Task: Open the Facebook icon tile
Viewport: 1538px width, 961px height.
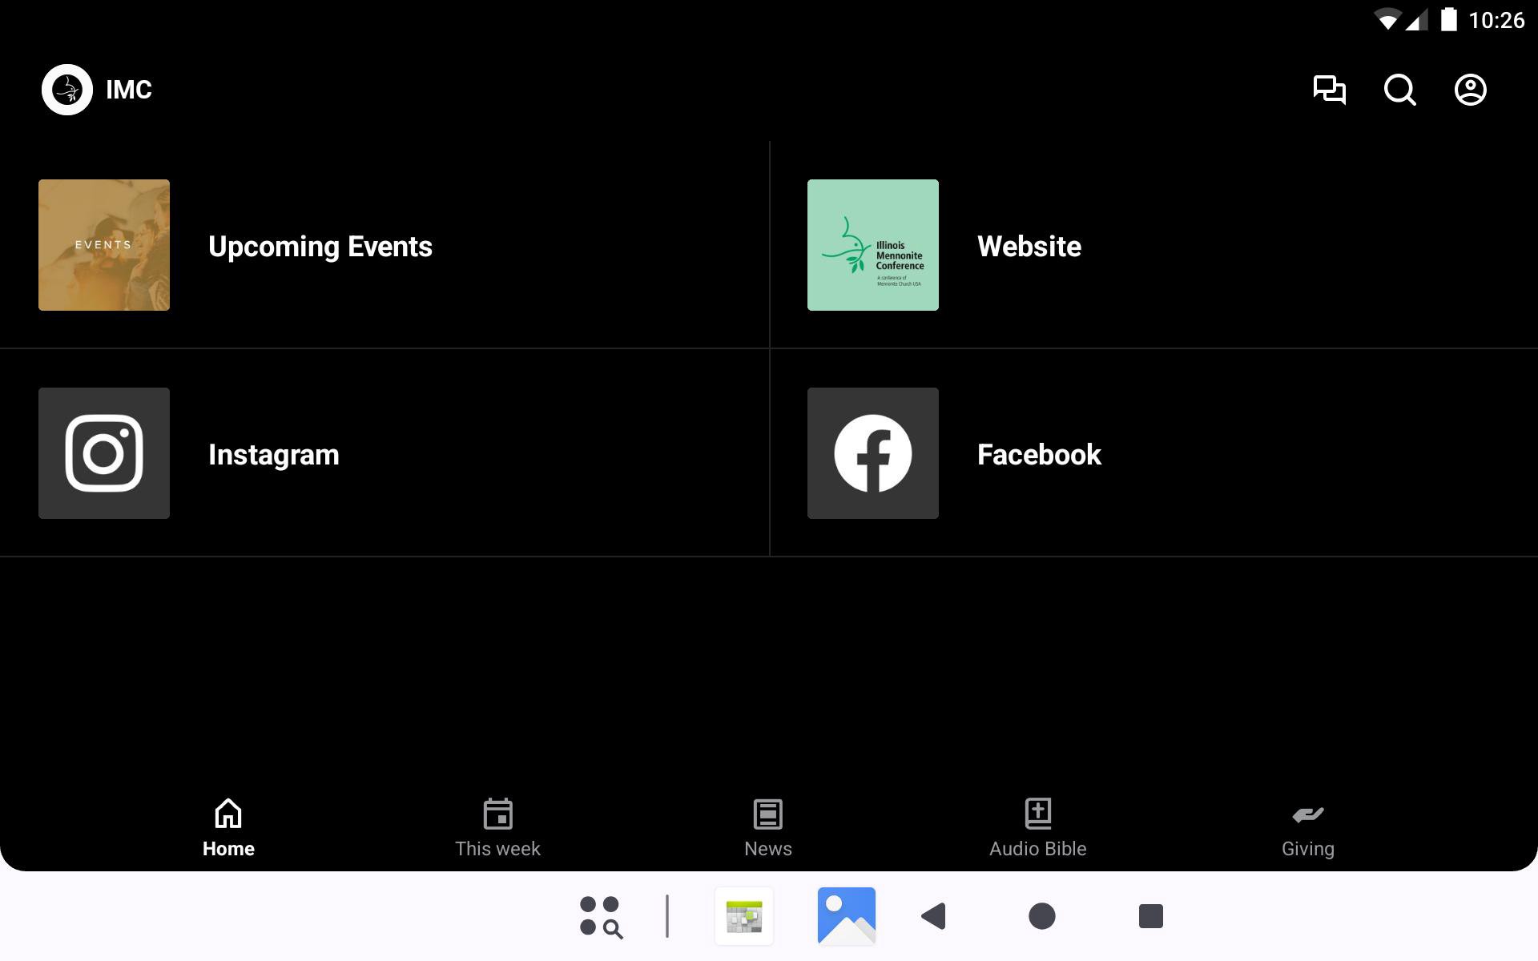Action: [x=873, y=453]
